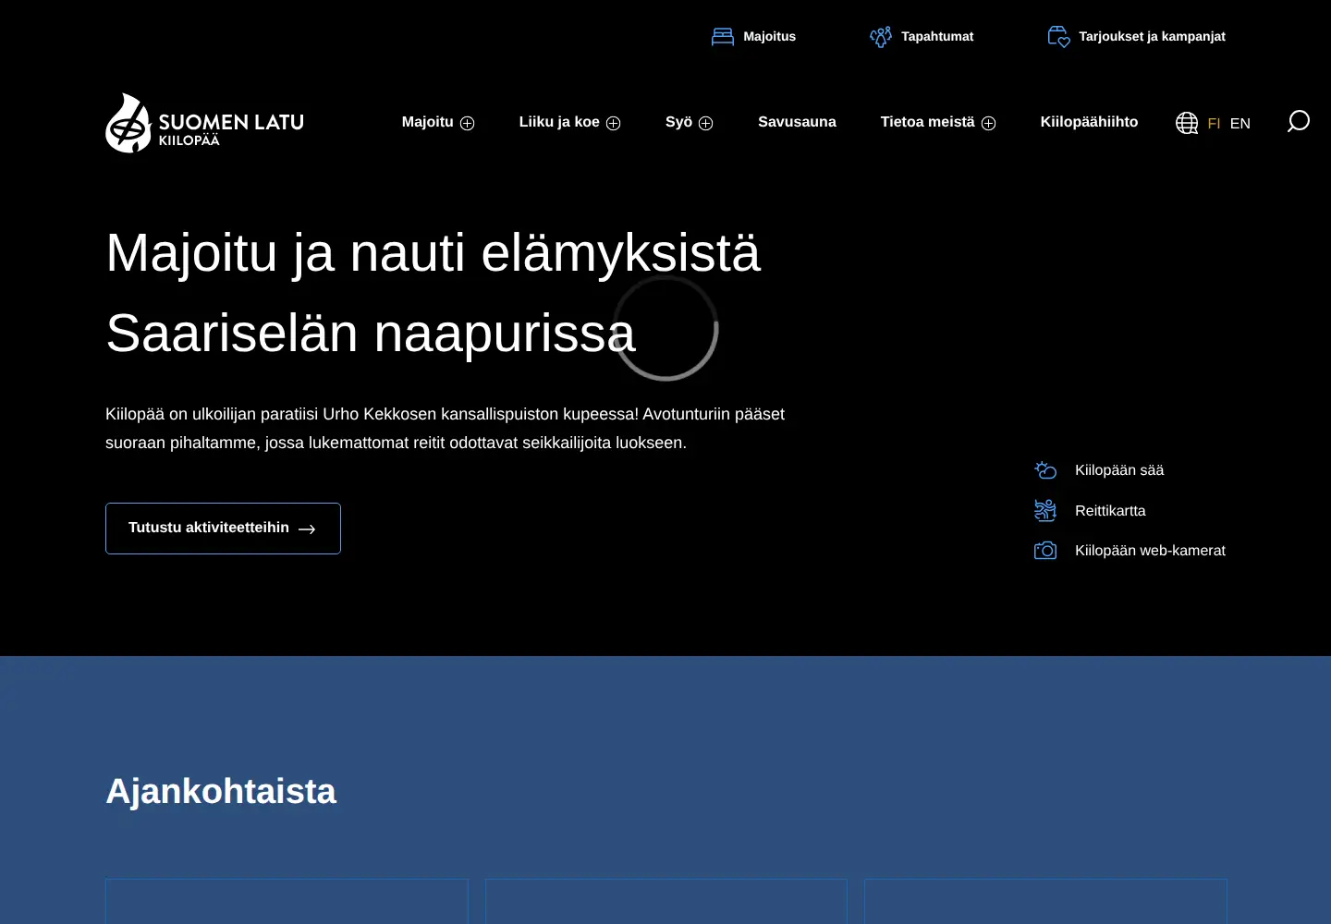Click the Suomen Latu Kiilopää logo

(205, 123)
